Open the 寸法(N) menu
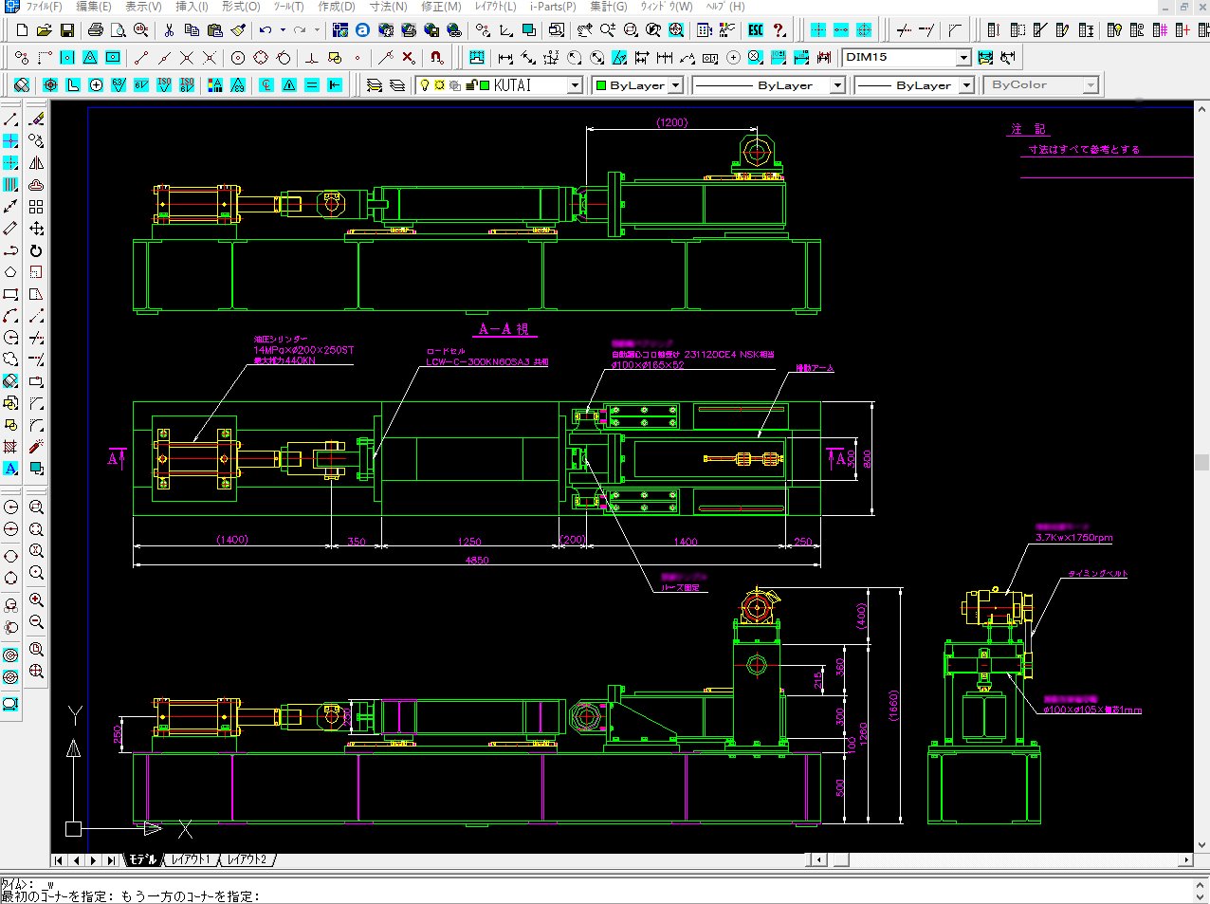Screen dimensions: 1210x904 388,7
